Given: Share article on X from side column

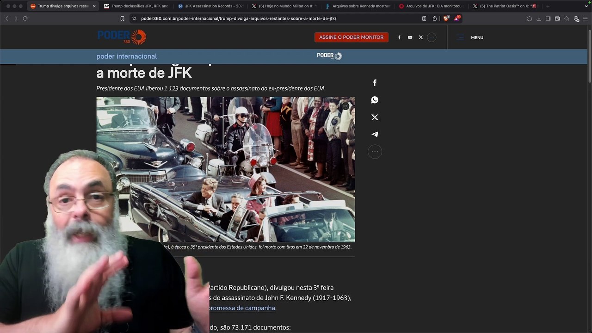Looking at the screenshot, I should pyautogui.click(x=375, y=117).
